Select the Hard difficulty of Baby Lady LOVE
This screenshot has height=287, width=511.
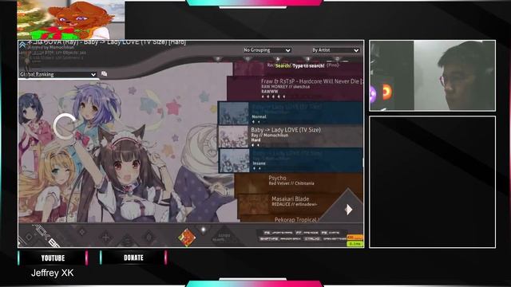291,136
